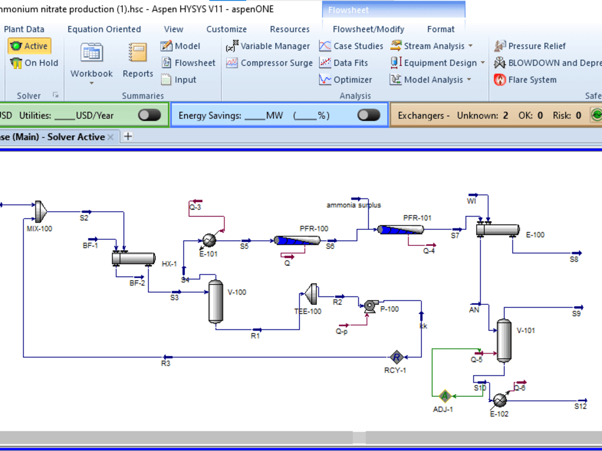602x451 pixels.
Task: Select stream label S12
Action: point(580,407)
